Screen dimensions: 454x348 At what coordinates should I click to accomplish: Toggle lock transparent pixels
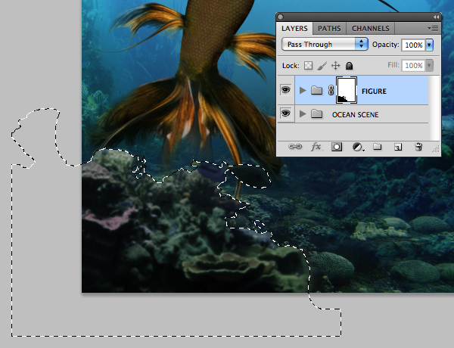pos(308,66)
